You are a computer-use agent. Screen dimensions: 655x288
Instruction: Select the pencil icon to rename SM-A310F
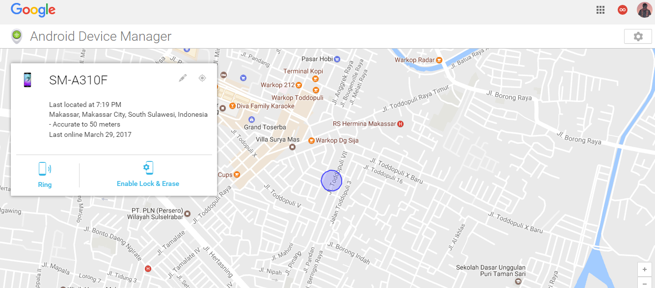[183, 78]
